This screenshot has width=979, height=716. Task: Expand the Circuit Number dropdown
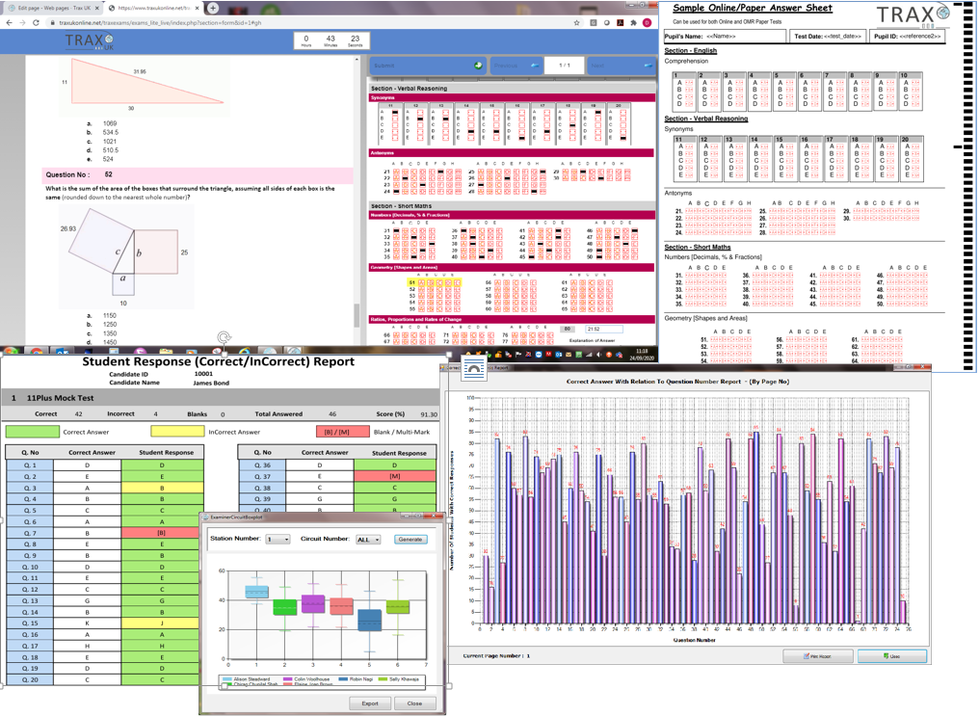(368, 540)
